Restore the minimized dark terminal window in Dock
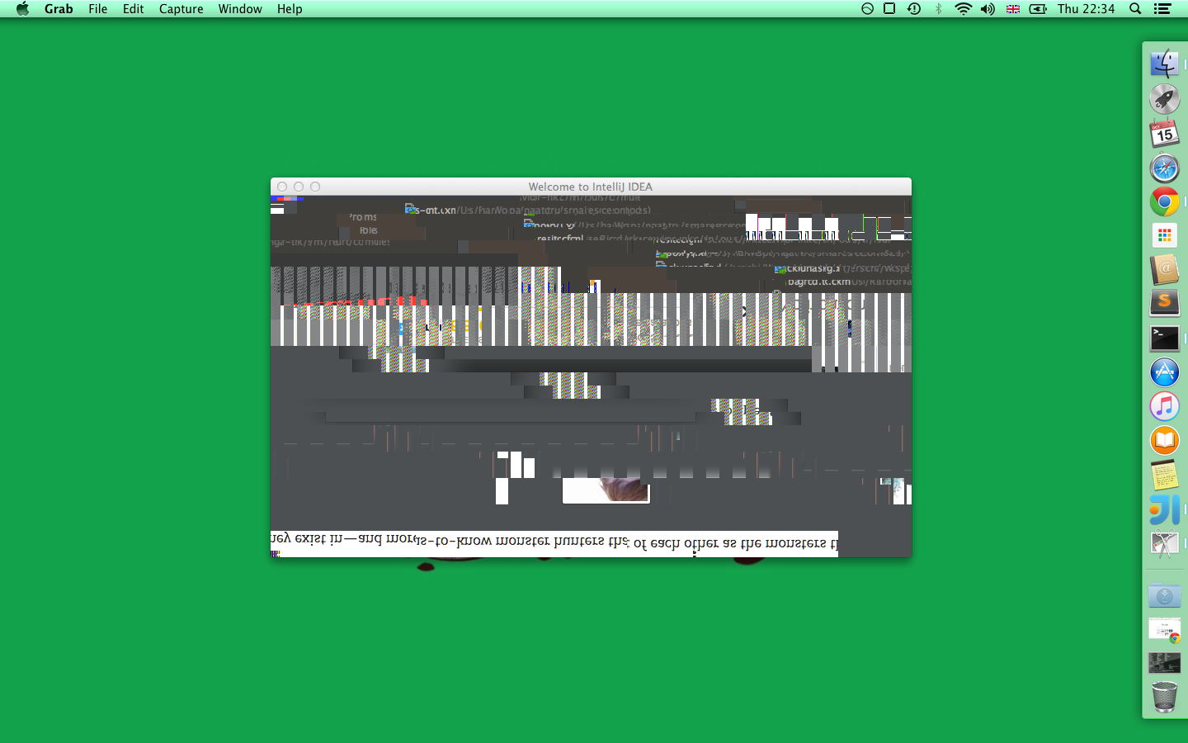This screenshot has width=1188, height=743. pos(1164,663)
